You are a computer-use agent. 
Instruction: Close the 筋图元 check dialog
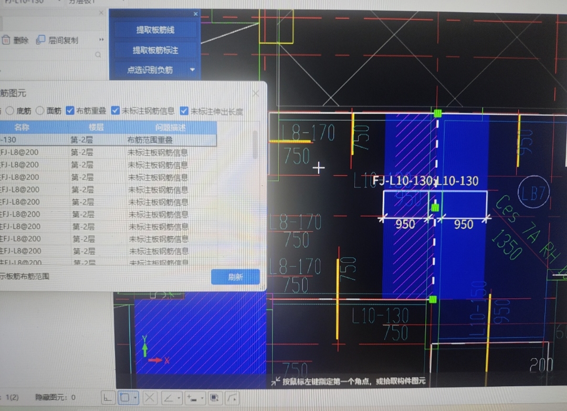click(256, 93)
